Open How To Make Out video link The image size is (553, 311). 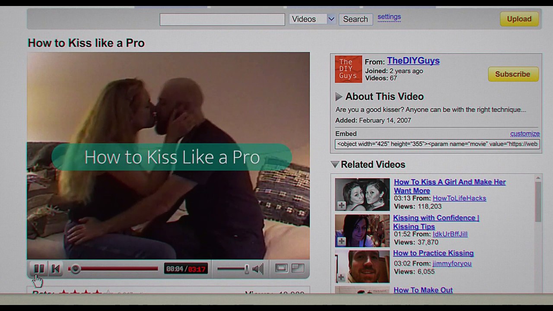pyautogui.click(x=423, y=290)
